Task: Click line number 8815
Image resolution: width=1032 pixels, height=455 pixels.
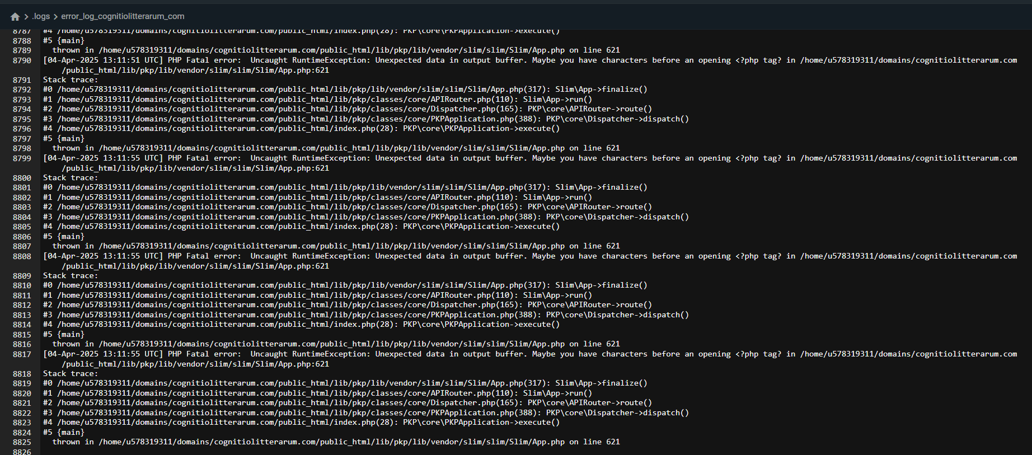Action: (22, 335)
